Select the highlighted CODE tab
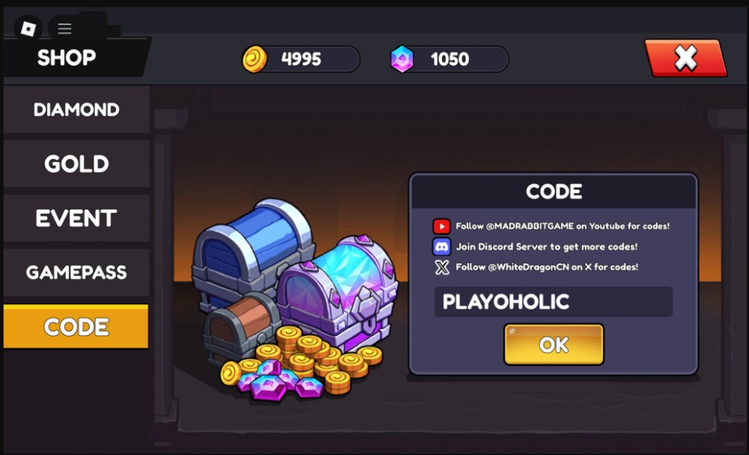 (76, 326)
